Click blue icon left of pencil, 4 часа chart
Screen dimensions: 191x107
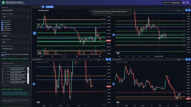[x=187, y=10]
